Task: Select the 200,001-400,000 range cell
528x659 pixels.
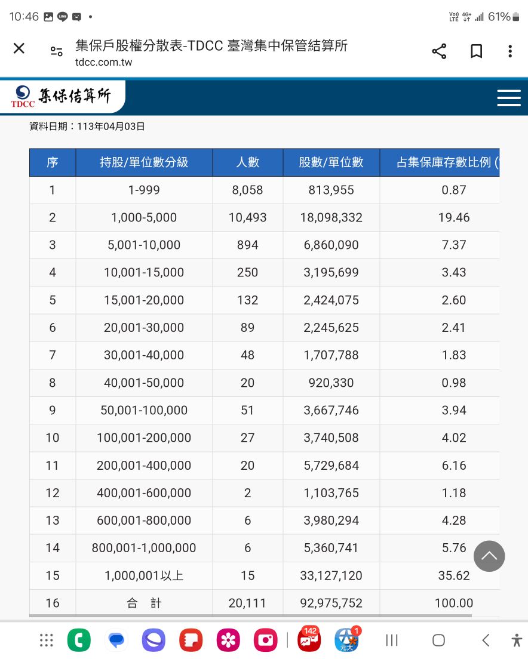Action: pyautogui.click(x=144, y=465)
